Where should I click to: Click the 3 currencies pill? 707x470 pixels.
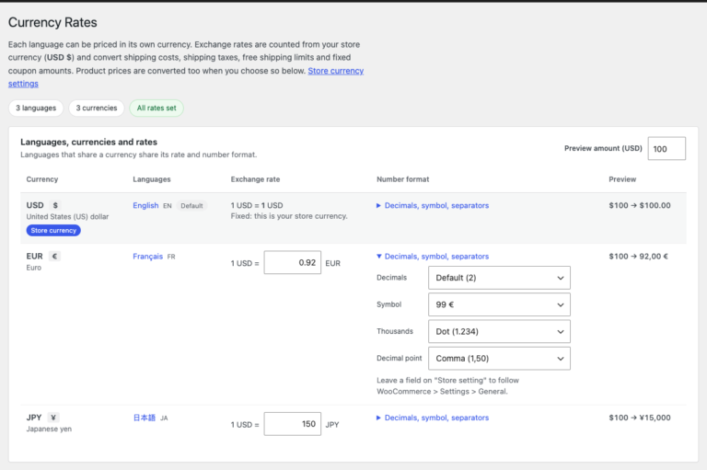(x=97, y=109)
